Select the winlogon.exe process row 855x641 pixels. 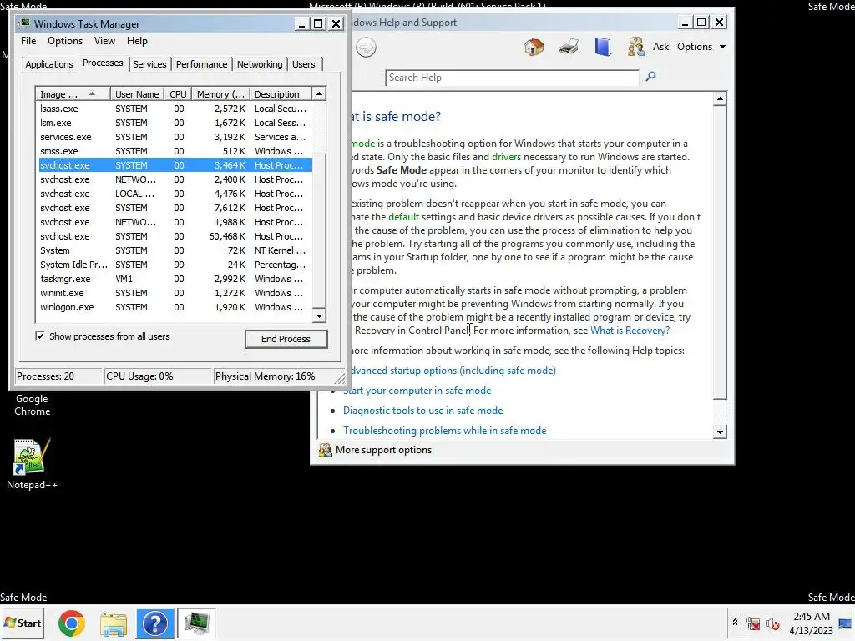point(175,307)
